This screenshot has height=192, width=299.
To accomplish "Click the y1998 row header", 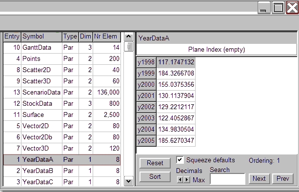I will pos(146,62).
